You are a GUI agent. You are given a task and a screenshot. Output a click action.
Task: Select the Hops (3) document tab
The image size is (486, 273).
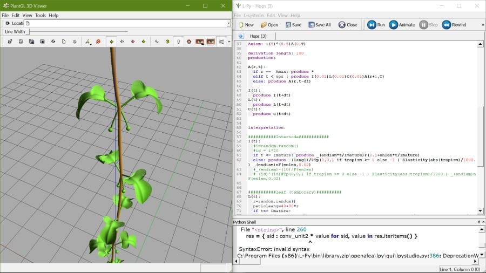coord(258,36)
